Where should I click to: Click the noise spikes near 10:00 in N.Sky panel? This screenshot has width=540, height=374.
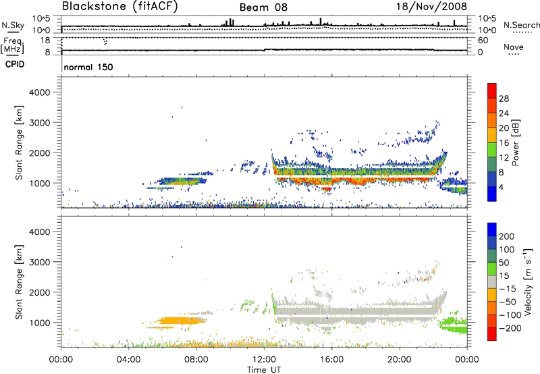tap(228, 22)
